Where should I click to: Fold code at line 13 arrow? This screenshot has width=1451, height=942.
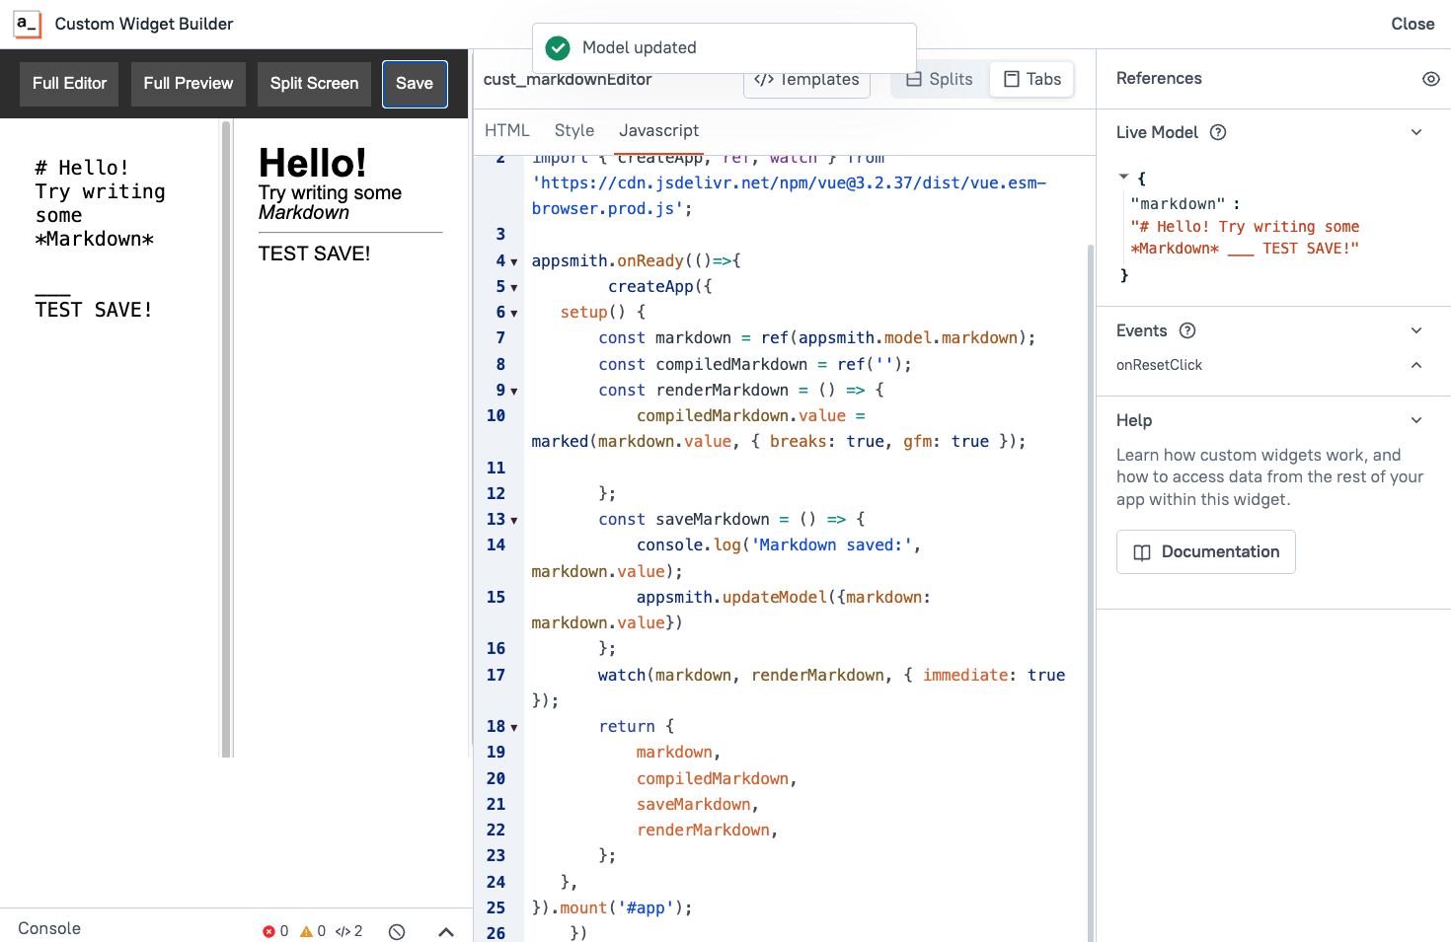tap(514, 520)
